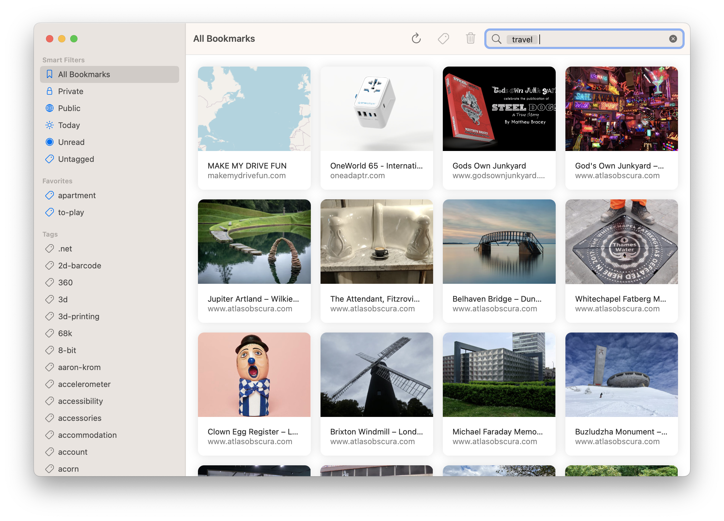The height and width of the screenshot is (521, 724).
Task: Open the Belhaven Bridge bookmark thumbnail
Action: click(x=499, y=241)
